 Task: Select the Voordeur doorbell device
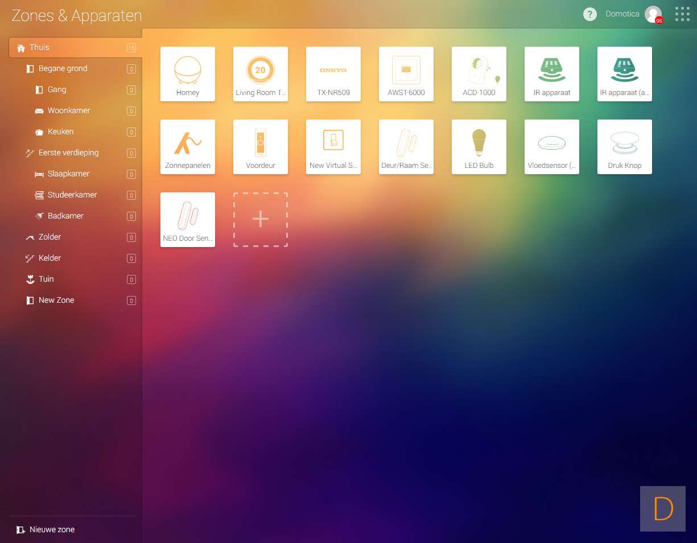[261, 147]
